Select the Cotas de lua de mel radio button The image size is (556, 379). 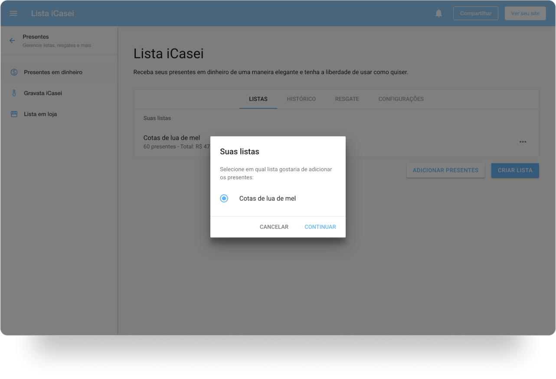224,199
